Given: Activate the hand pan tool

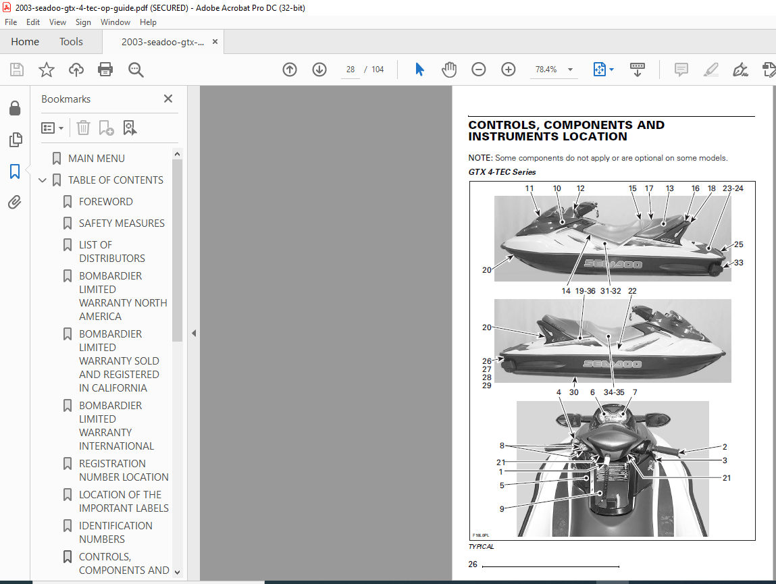Looking at the screenshot, I should point(449,70).
